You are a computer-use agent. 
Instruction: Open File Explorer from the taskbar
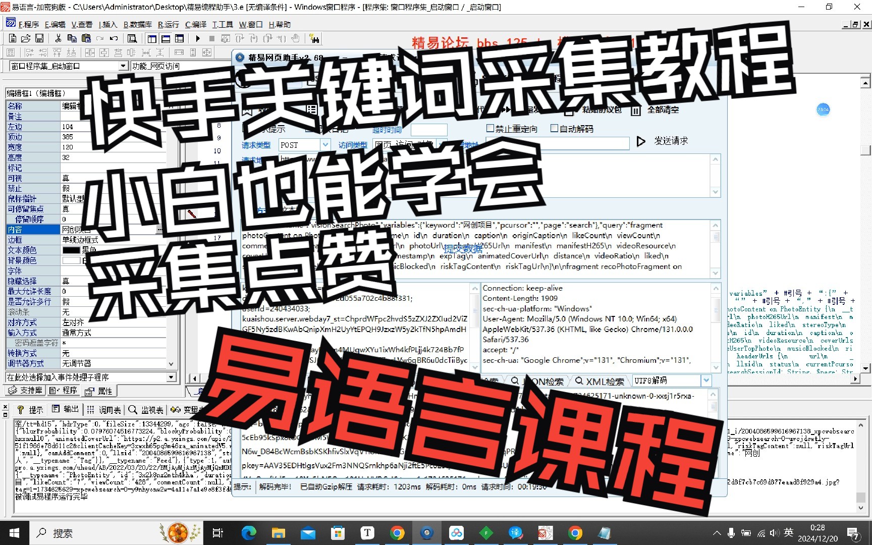pos(278,533)
